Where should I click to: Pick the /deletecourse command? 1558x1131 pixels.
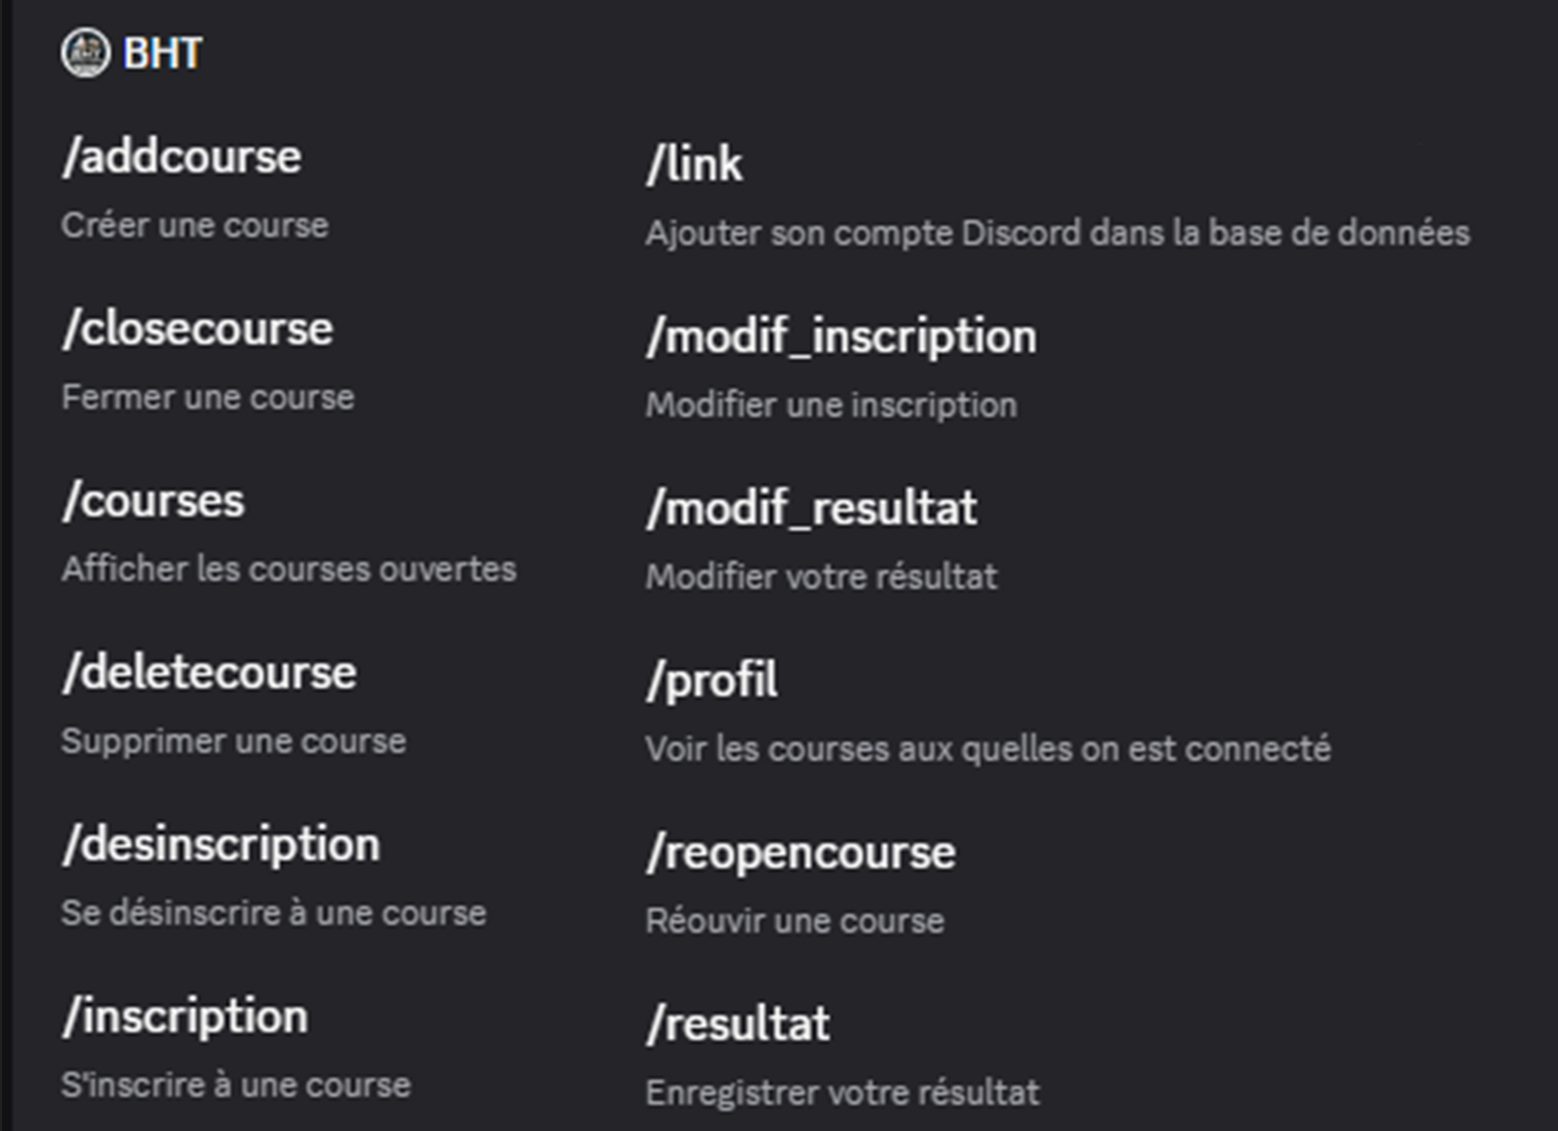(x=209, y=673)
